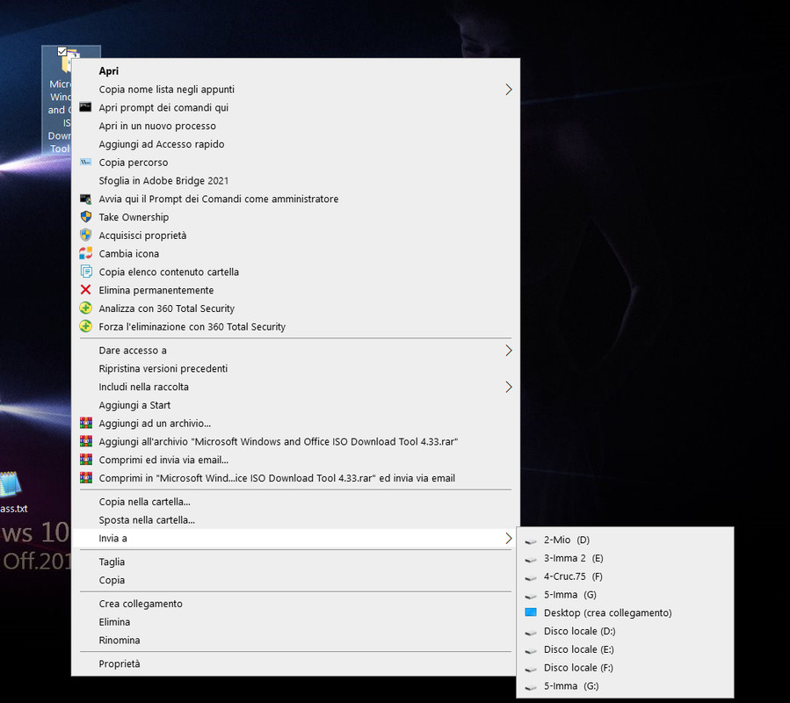
Task: Open Proprietà at the menu bottom
Action: [x=296, y=663]
